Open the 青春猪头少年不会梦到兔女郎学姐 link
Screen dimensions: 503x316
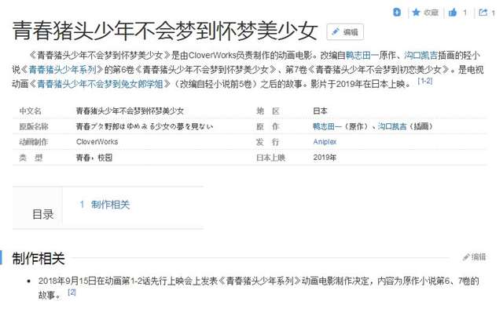100,84
